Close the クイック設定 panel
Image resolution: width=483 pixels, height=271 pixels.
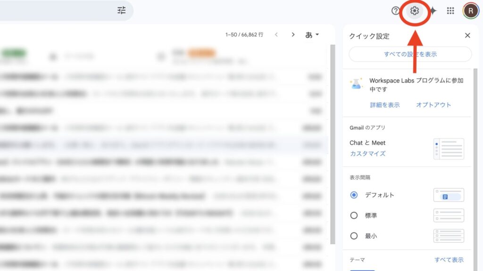click(x=467, y=35)
